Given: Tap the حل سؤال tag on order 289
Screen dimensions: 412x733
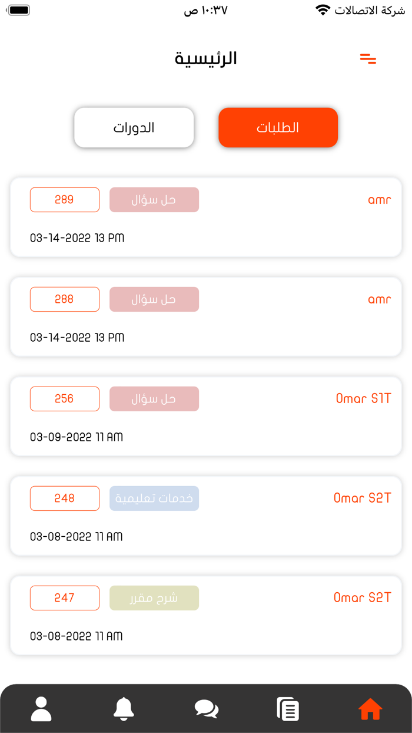Looking at the screenshot, I should click(154, 200).
